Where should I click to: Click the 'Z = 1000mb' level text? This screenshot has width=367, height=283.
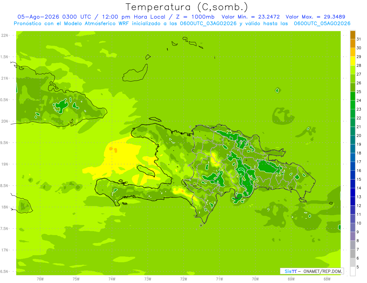click(x=196, y=17)
